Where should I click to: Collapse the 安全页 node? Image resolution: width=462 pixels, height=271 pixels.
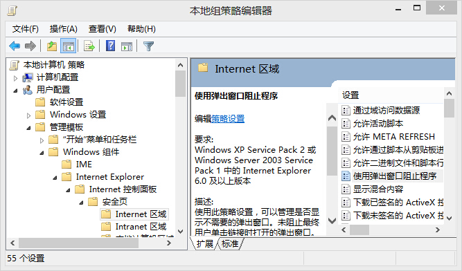click(81, 203)
